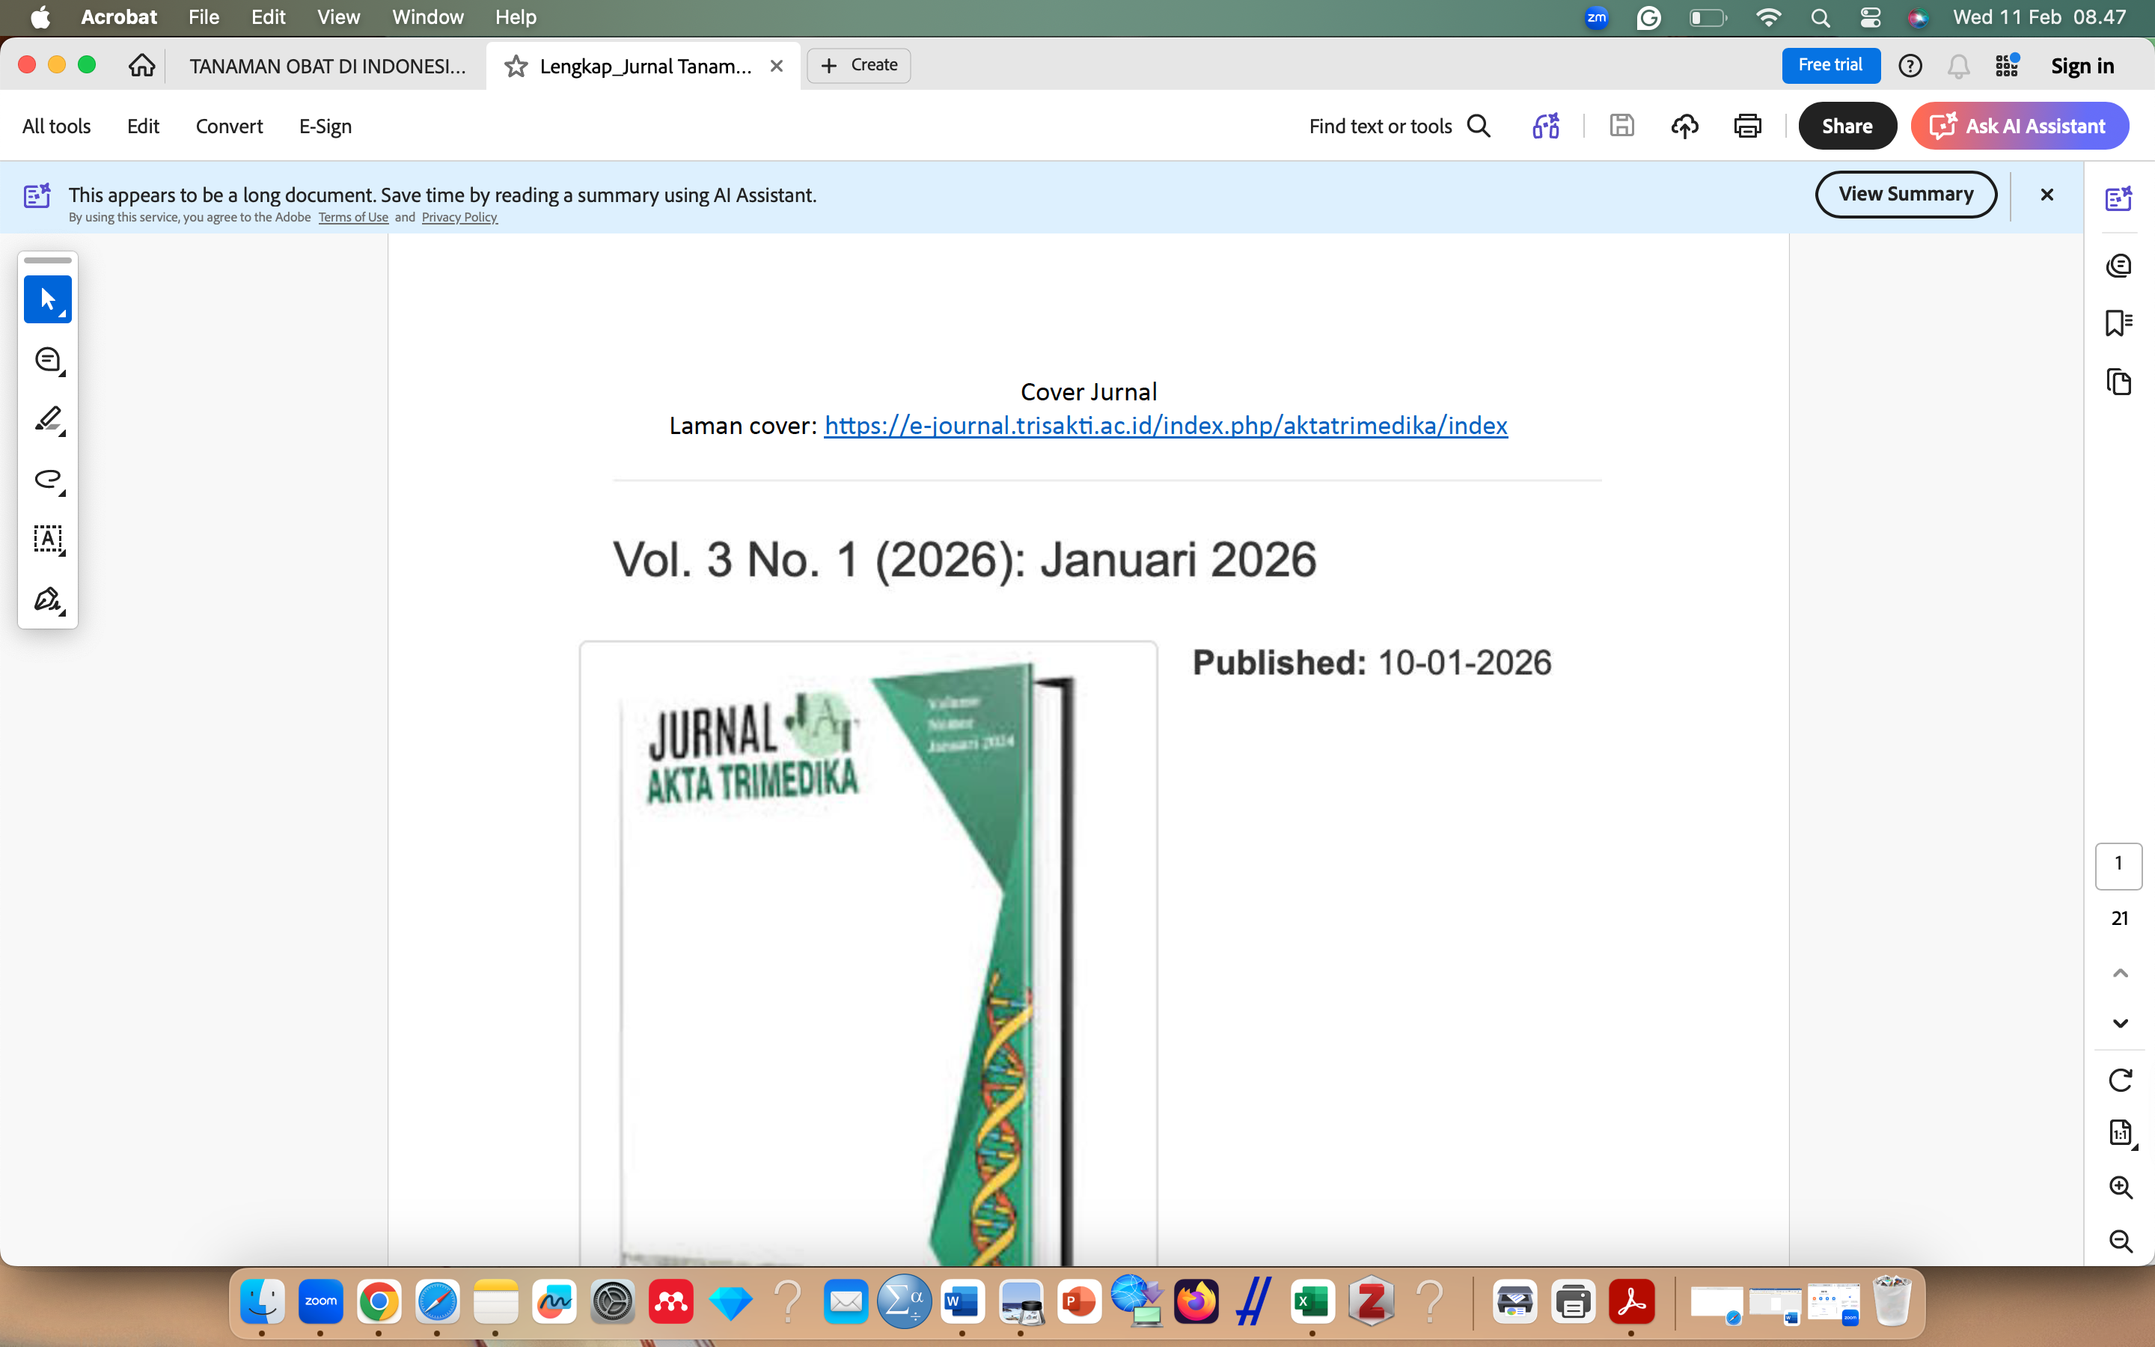
Task: Open the bookmarks panel icon
Action: point(2118,323)
